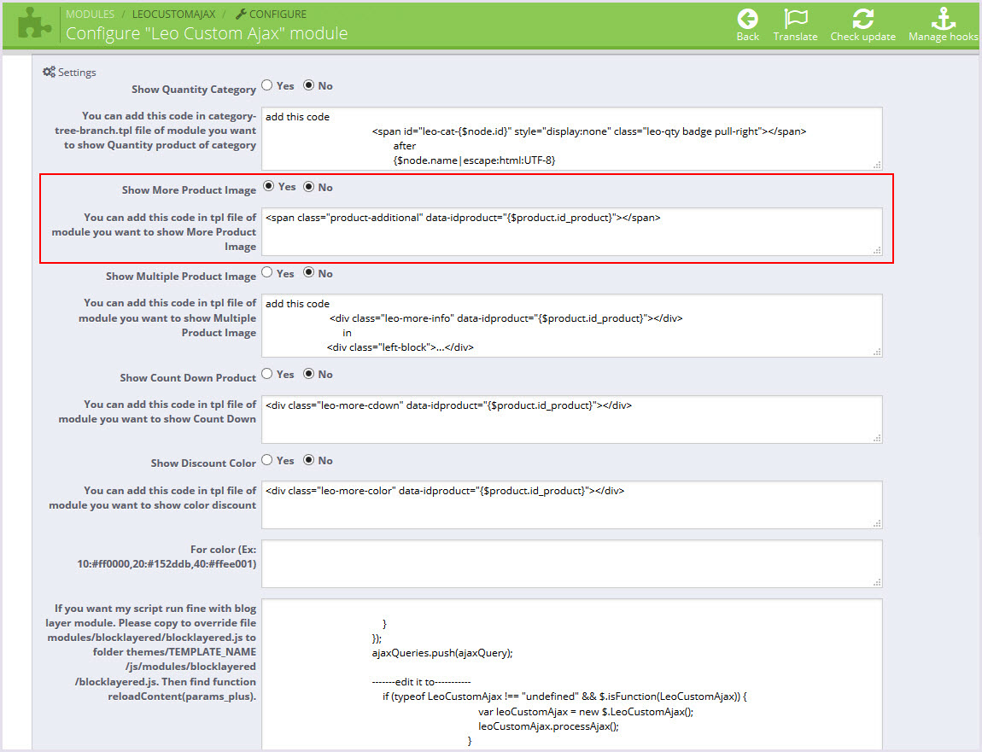Image resolution: width=982 pixels, height=752 pixels.
Task: Select Yes for Show Quantity Category
Action: (x=267, y=85)
